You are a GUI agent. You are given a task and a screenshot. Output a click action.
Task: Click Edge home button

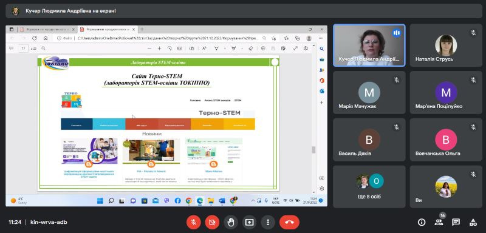pos(46,38)
